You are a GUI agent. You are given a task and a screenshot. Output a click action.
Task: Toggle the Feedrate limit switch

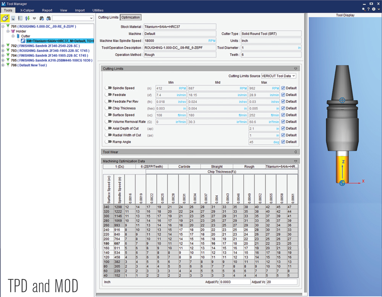pos(108,95)
